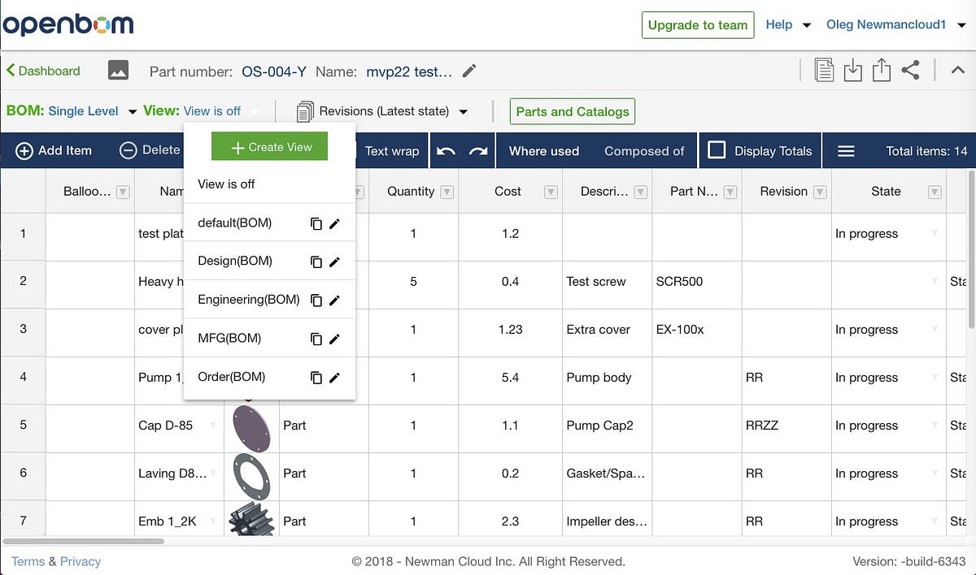Redo the last BOM change
Image resolution: width=976 pixels, height=575 pixels.
pyautogui.click(x=480, y=150)
